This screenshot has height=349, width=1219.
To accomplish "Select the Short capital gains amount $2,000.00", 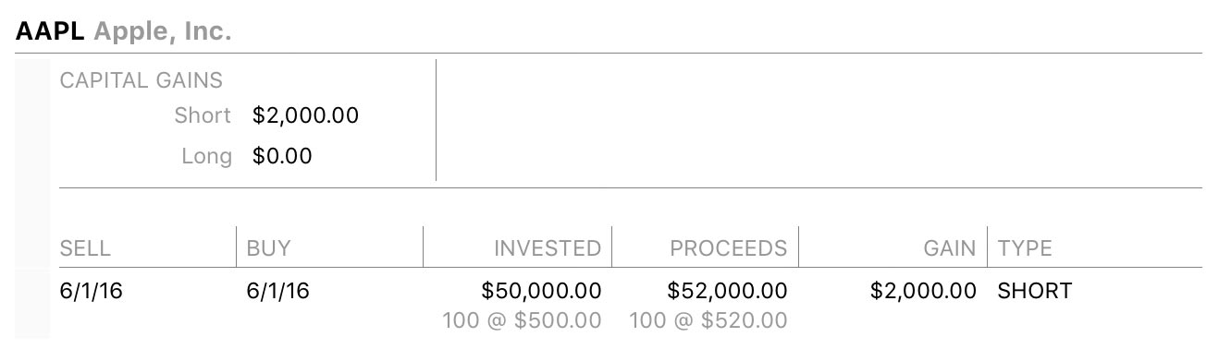I will click(x=305, y=116).
